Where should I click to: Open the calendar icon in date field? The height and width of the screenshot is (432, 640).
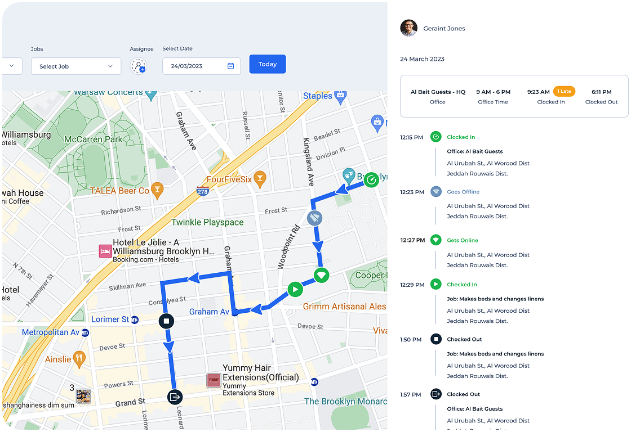[x=230, y=66]
